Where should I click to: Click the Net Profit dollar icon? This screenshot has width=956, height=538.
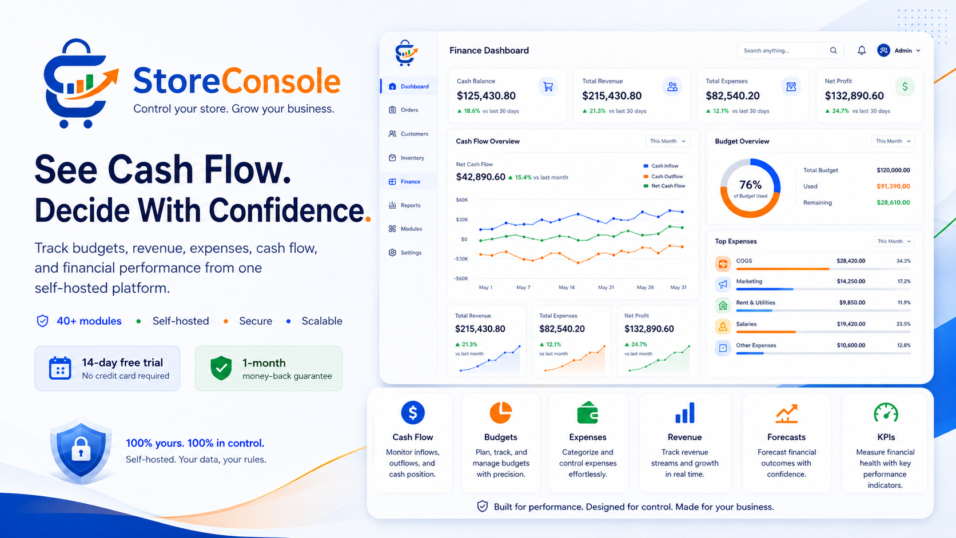[905, 87]
